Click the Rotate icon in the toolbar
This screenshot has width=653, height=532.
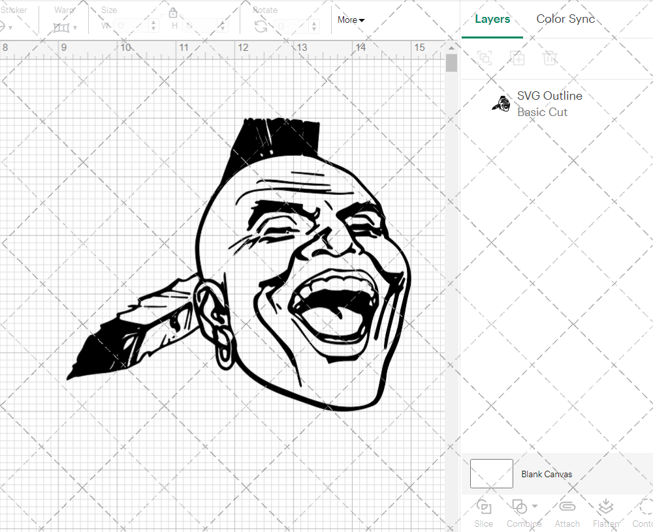pos(261,26)
